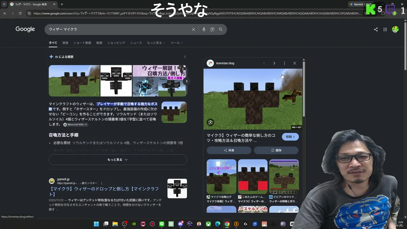The image size is (407, 229).
Task: Switch to the 画像 tab
Action: click(65, 43)
